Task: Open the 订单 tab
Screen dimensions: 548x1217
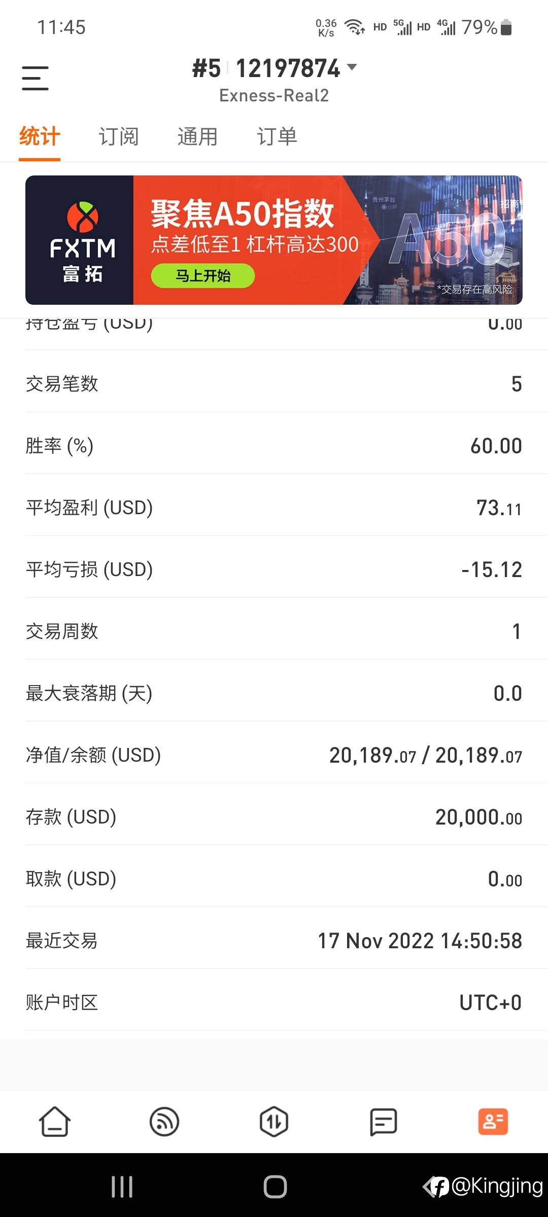Action: click(x=277, y=137)
